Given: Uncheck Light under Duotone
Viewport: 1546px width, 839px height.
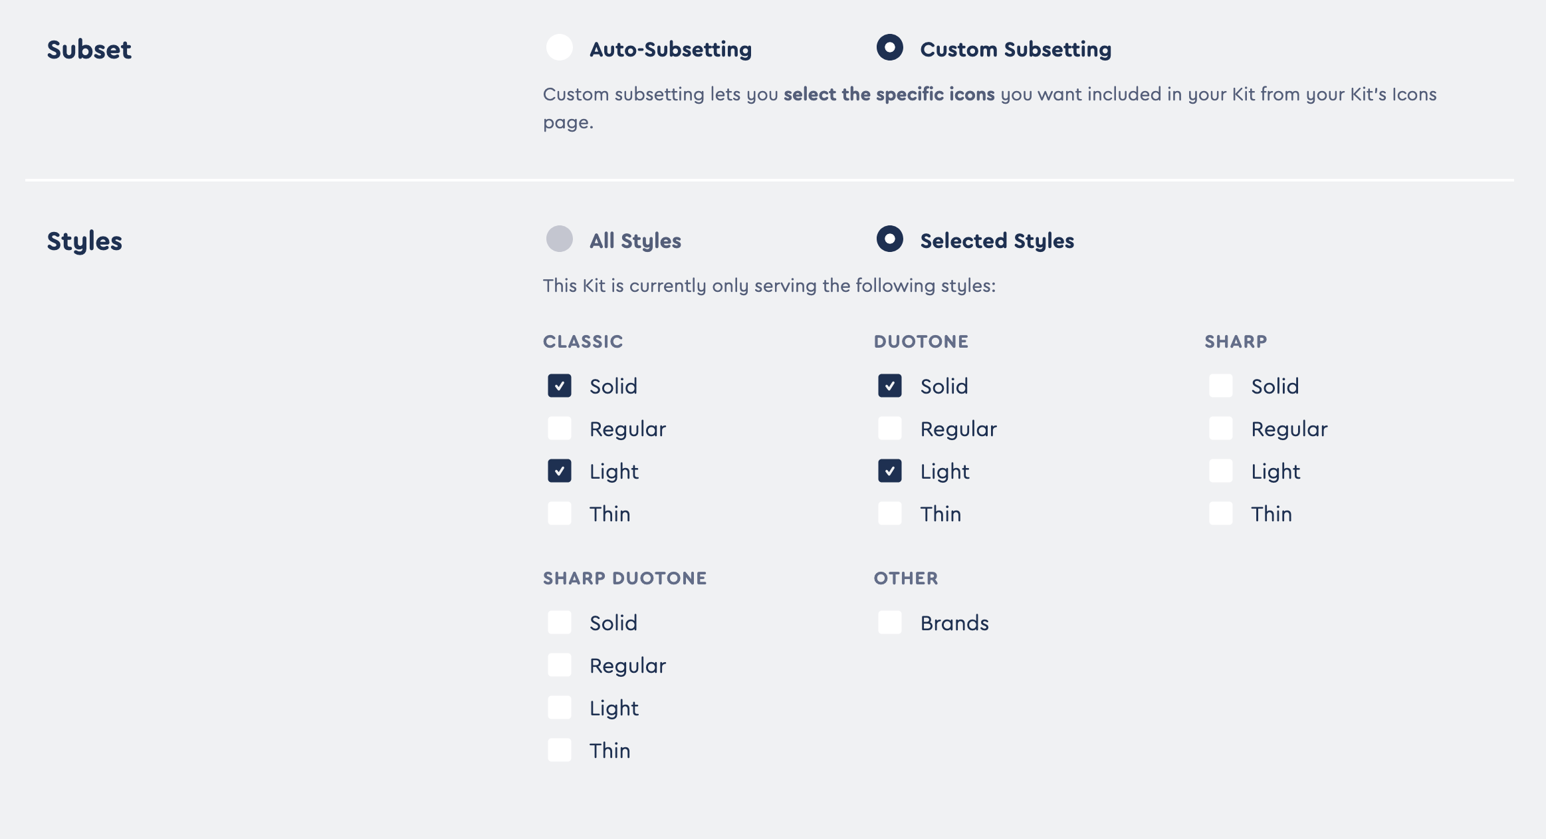Looking at the screenshot, I should tap(890, 471).
